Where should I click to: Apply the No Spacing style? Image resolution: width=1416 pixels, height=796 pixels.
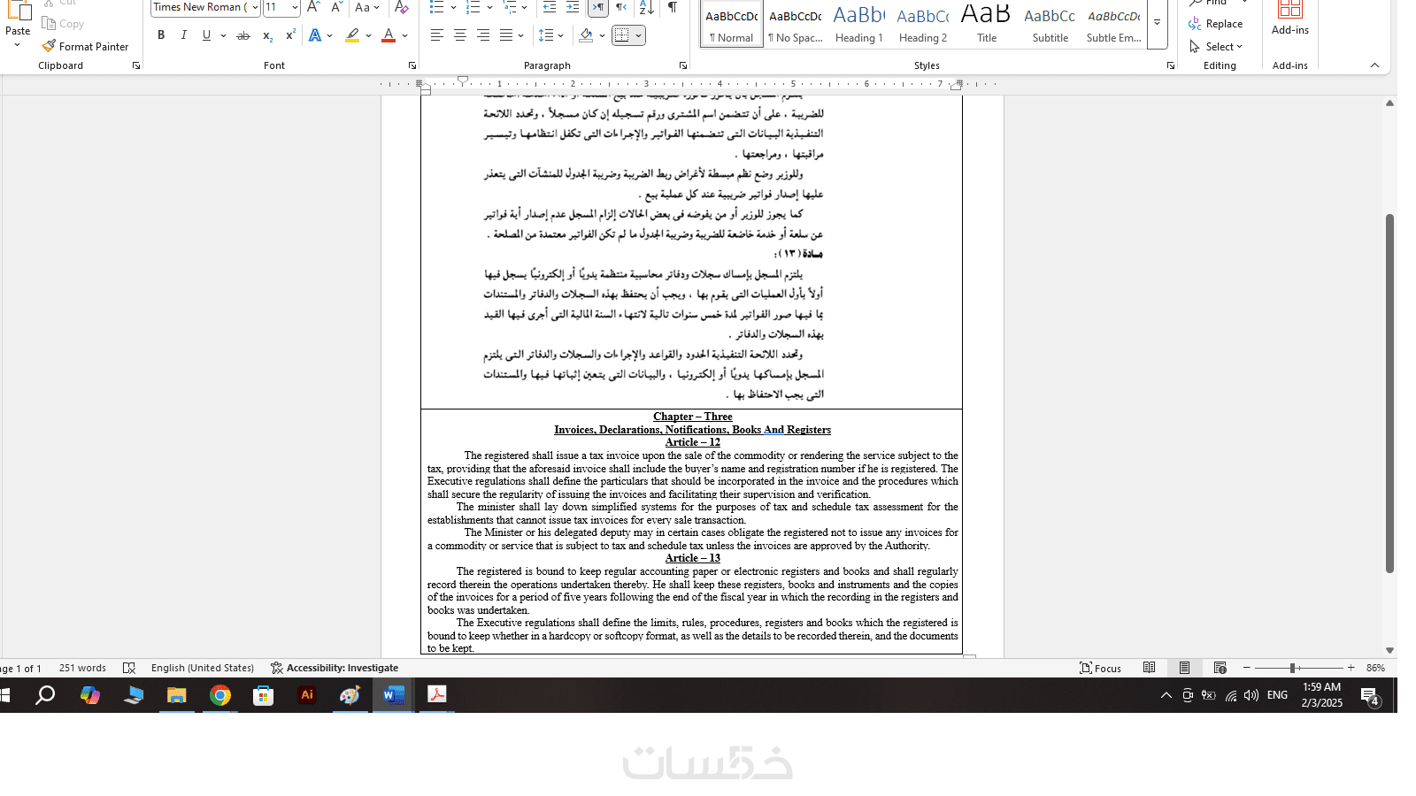tap(796, 25)
